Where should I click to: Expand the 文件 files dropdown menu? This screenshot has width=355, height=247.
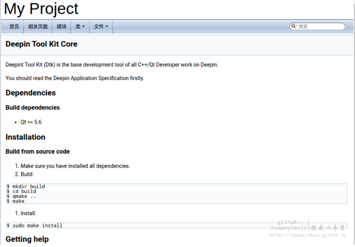click(x=101, y=26)
